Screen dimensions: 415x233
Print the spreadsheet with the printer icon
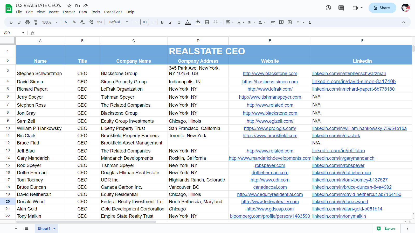27,22
